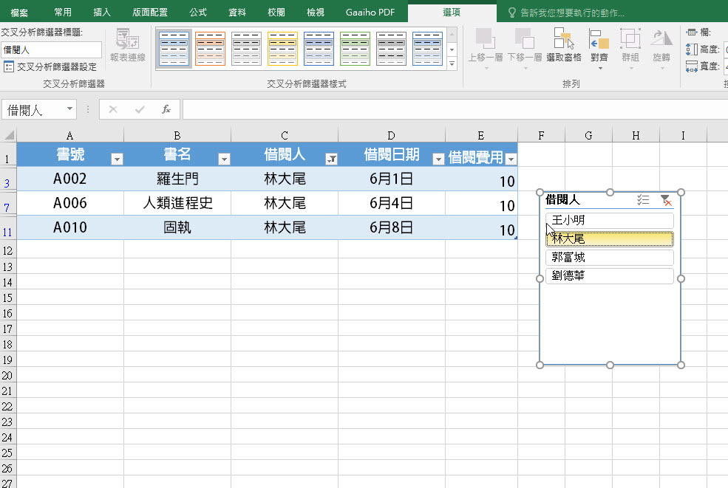The height and width of the screenshot is (488, 728).
Task: Toggle 郭富城 slicer item
Action: pyautogui.click(x=609, y=258)
